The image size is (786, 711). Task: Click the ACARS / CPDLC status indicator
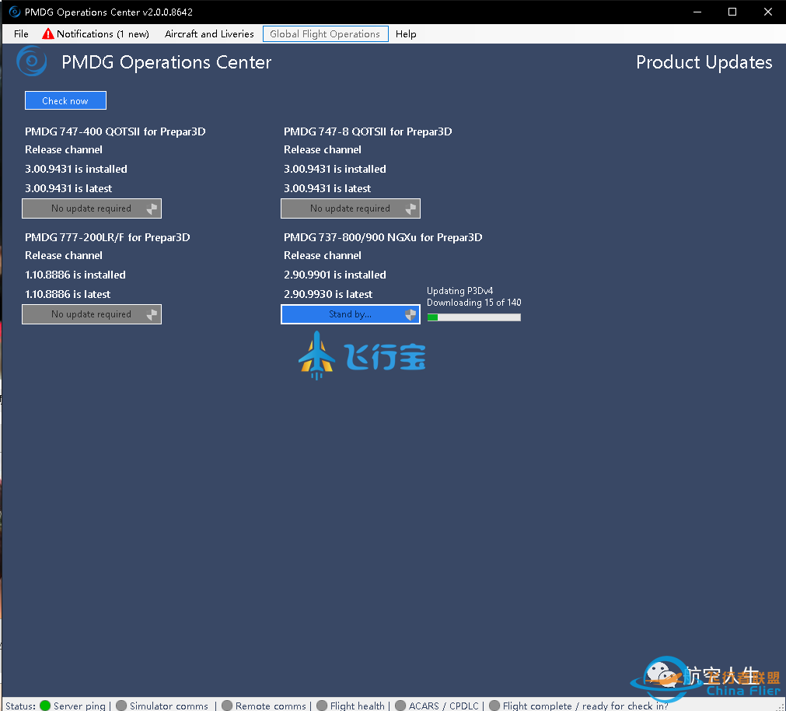click(400, 706)
